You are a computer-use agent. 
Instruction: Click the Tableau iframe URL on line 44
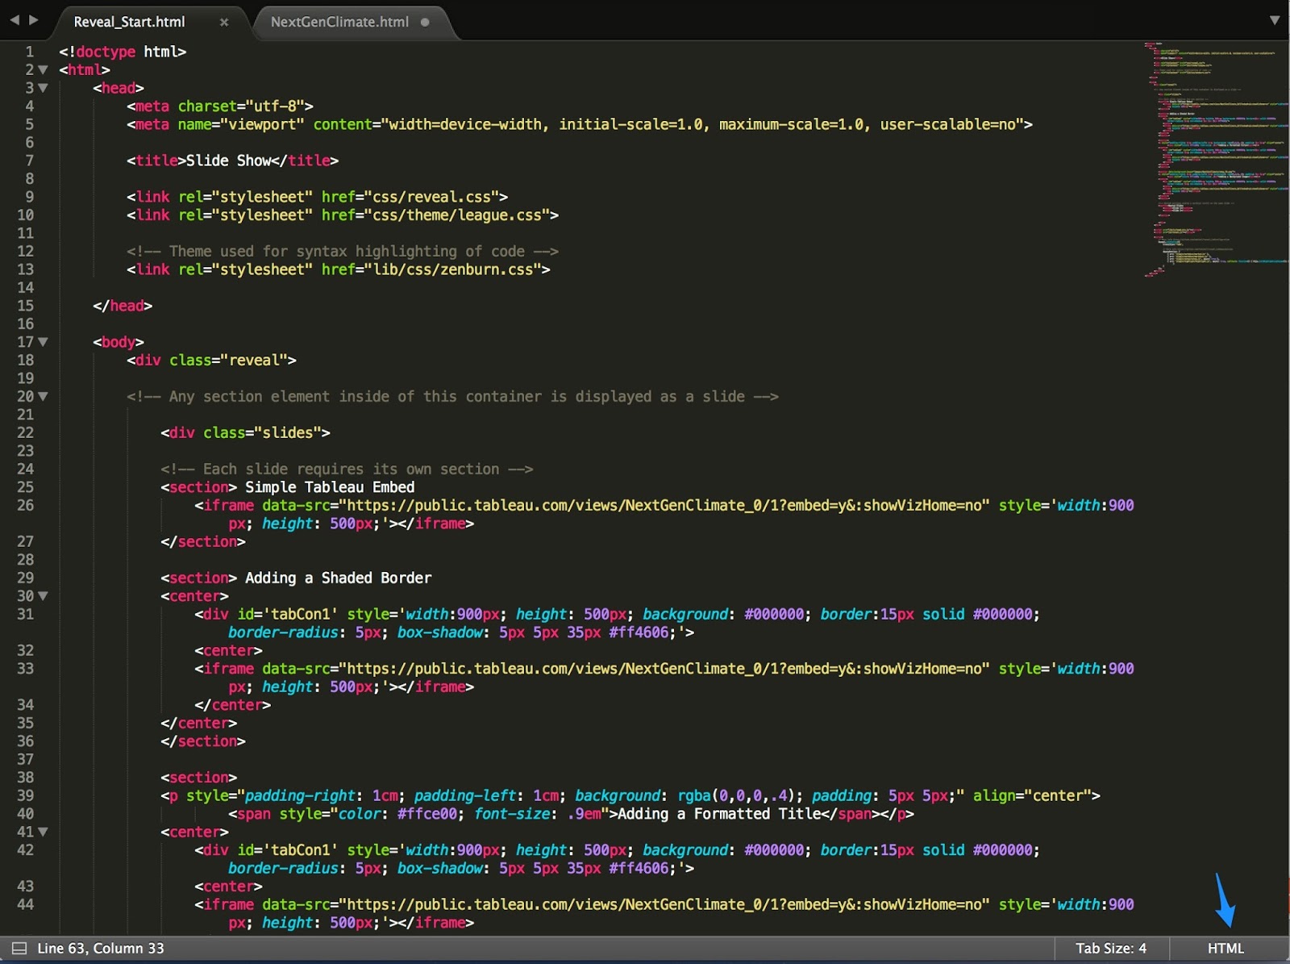665,905
